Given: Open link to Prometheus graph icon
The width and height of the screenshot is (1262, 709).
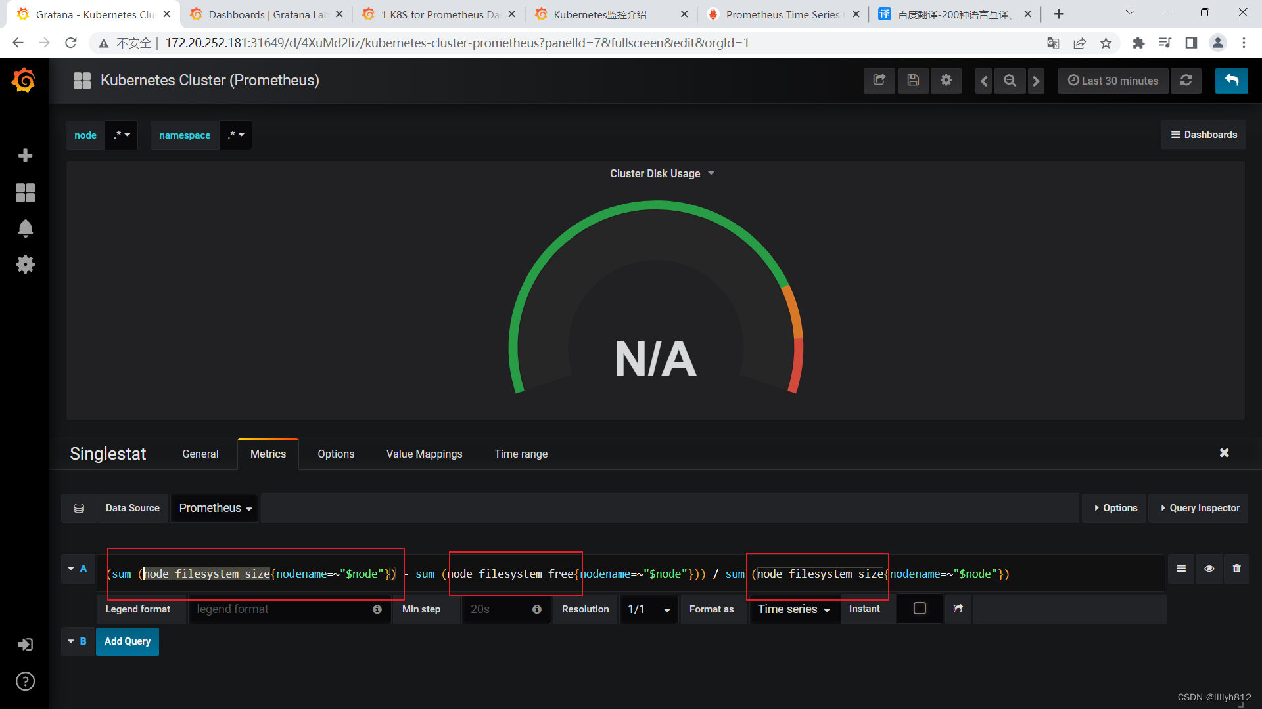Looking at the screenshot, I should click(x=958, y=609).
